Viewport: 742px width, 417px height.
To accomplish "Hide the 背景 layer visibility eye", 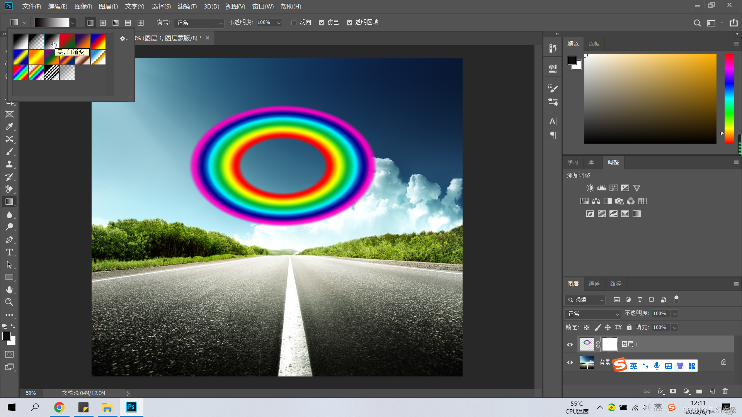I will point(570,363).
